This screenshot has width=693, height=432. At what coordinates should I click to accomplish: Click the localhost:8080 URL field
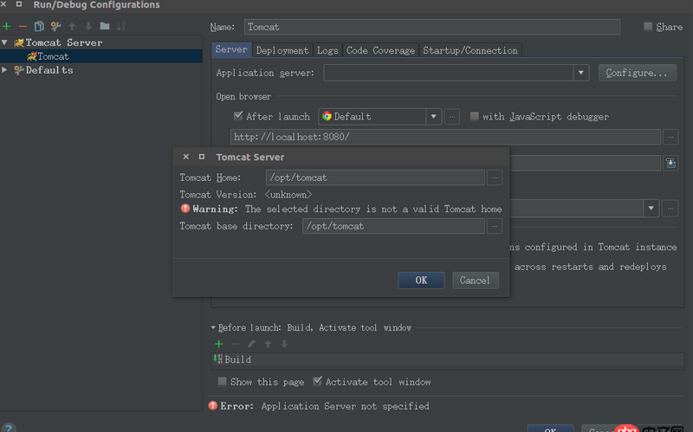[445, 137]
